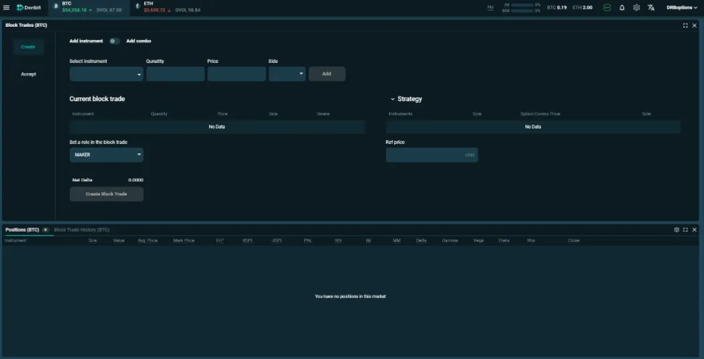The height and width of the screenshot is (359, 704).
Task: Open the DRBoptions account dropdown
Action: (x=682, y=7)
